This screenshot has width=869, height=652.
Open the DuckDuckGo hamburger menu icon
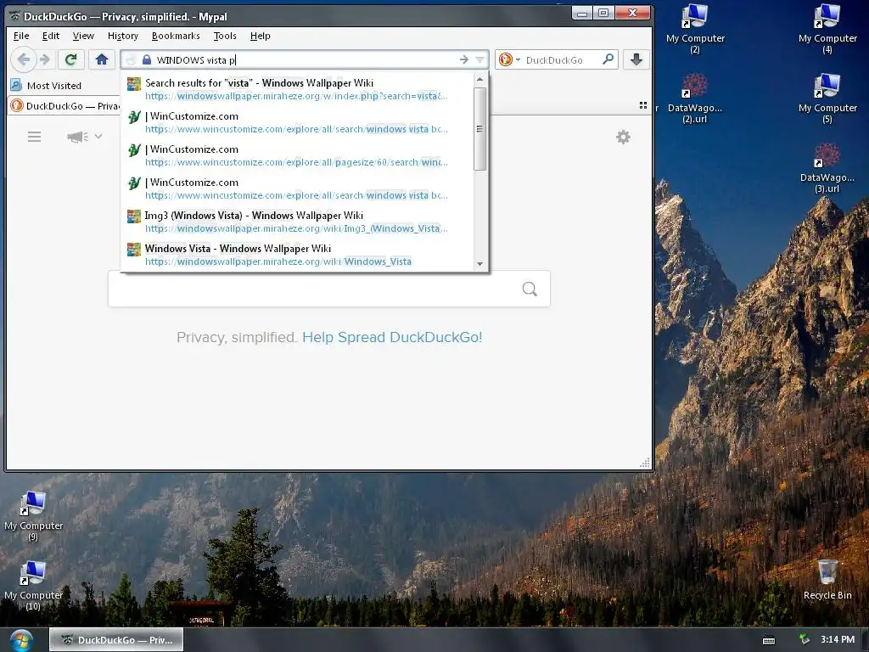point(34,137)
